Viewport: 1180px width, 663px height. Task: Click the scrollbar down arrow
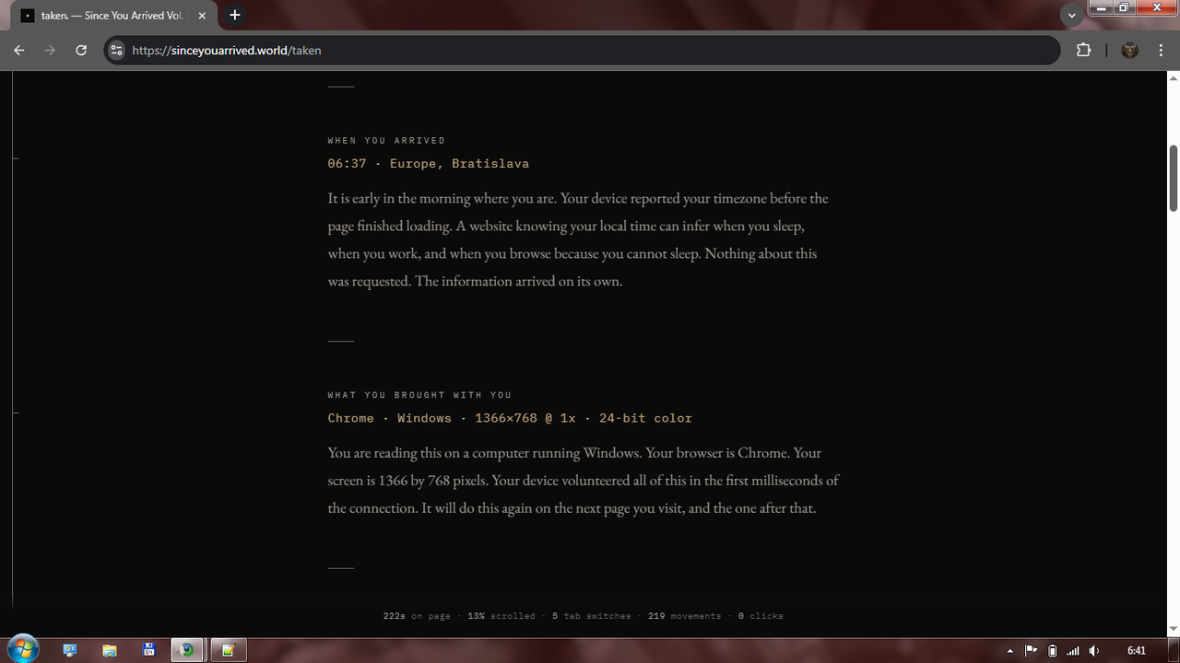point(1174,629)
